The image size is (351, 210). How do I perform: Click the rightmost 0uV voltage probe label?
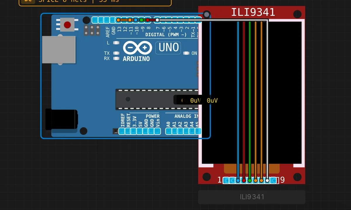(x=212, y=101)
